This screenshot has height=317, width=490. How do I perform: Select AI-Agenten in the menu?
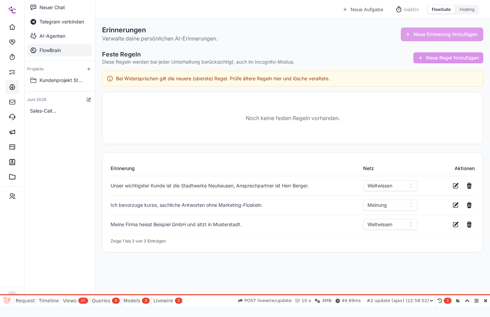tap(60, 36)
